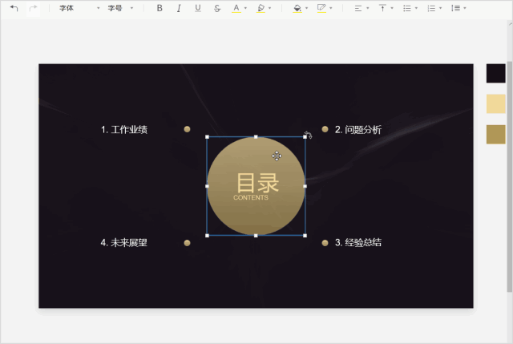
Task: Click the circle's bottom-middle resize handle
Action: 256,236
